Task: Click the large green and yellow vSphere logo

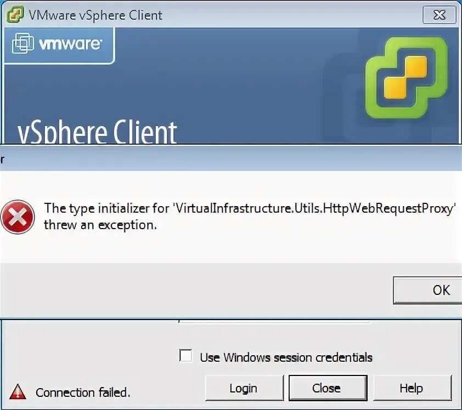Action: 407,78
